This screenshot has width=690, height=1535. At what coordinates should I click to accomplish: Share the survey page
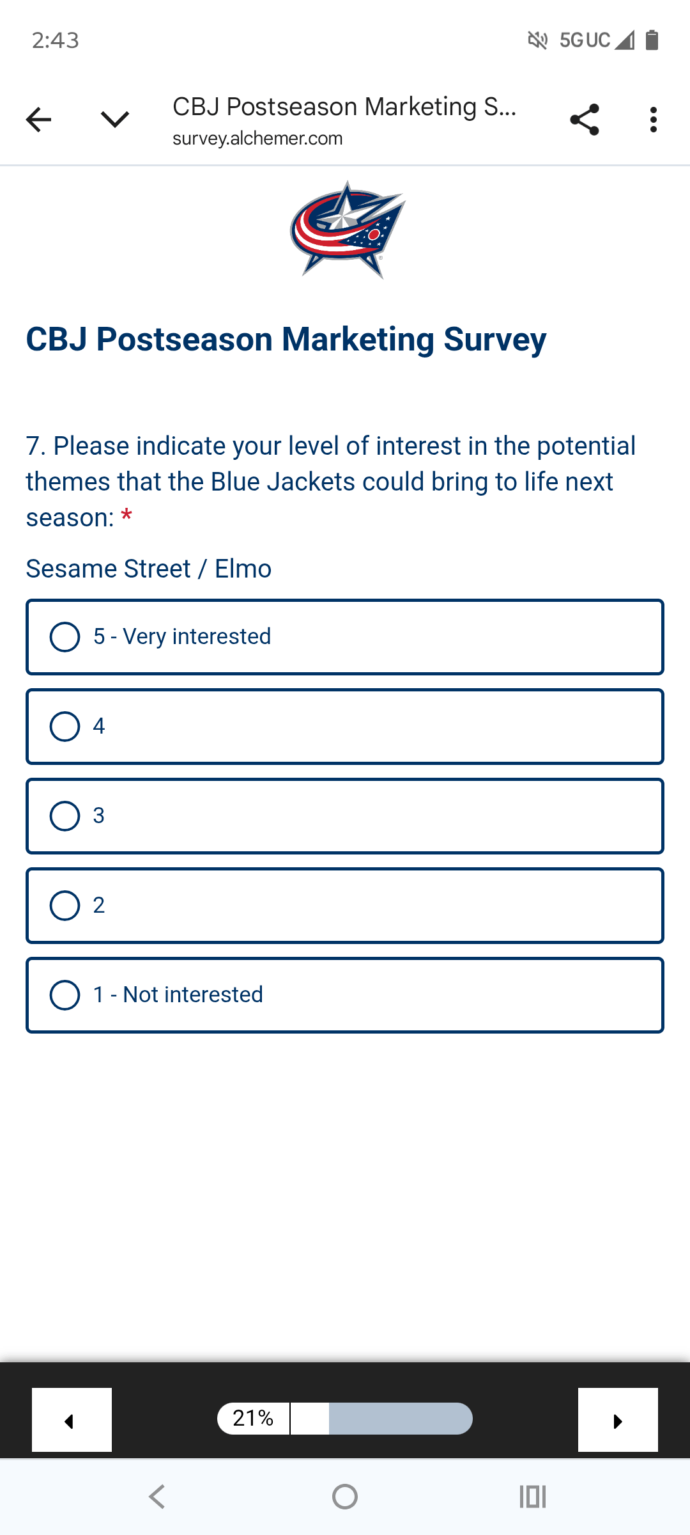coord(584,120)
